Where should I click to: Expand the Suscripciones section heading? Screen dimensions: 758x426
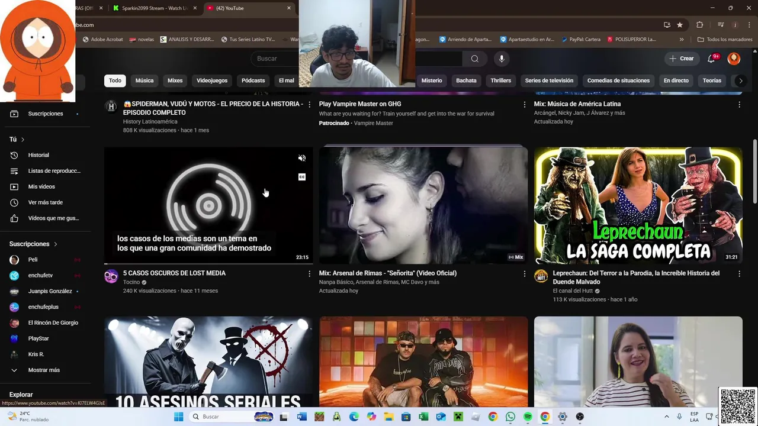(x=34, y=244)
